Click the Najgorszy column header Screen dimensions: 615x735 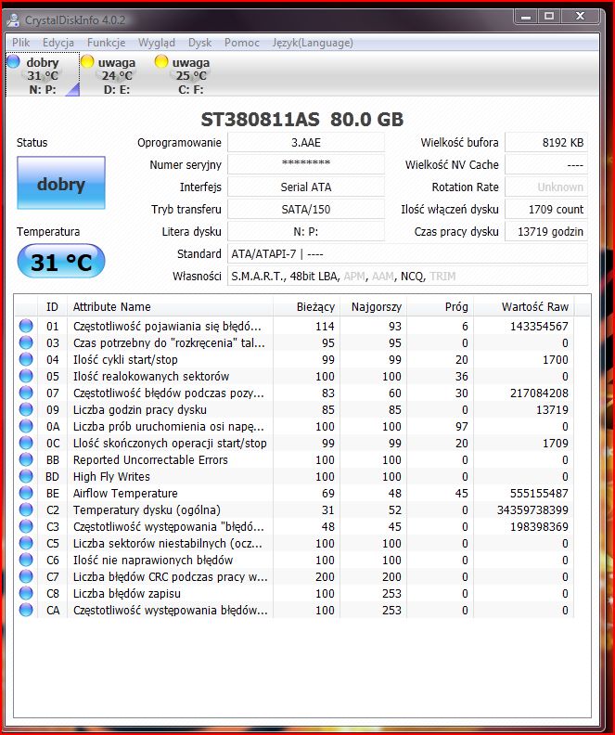373,306
